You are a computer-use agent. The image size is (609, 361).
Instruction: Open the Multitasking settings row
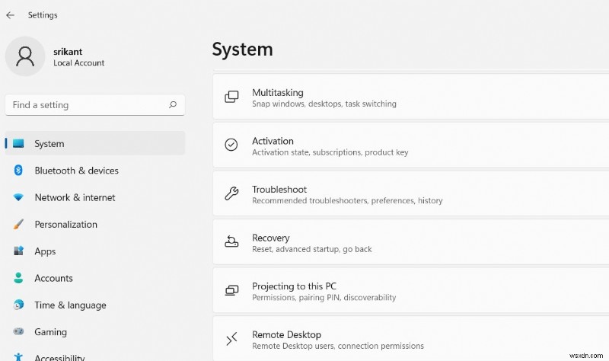tap(411, 97)
